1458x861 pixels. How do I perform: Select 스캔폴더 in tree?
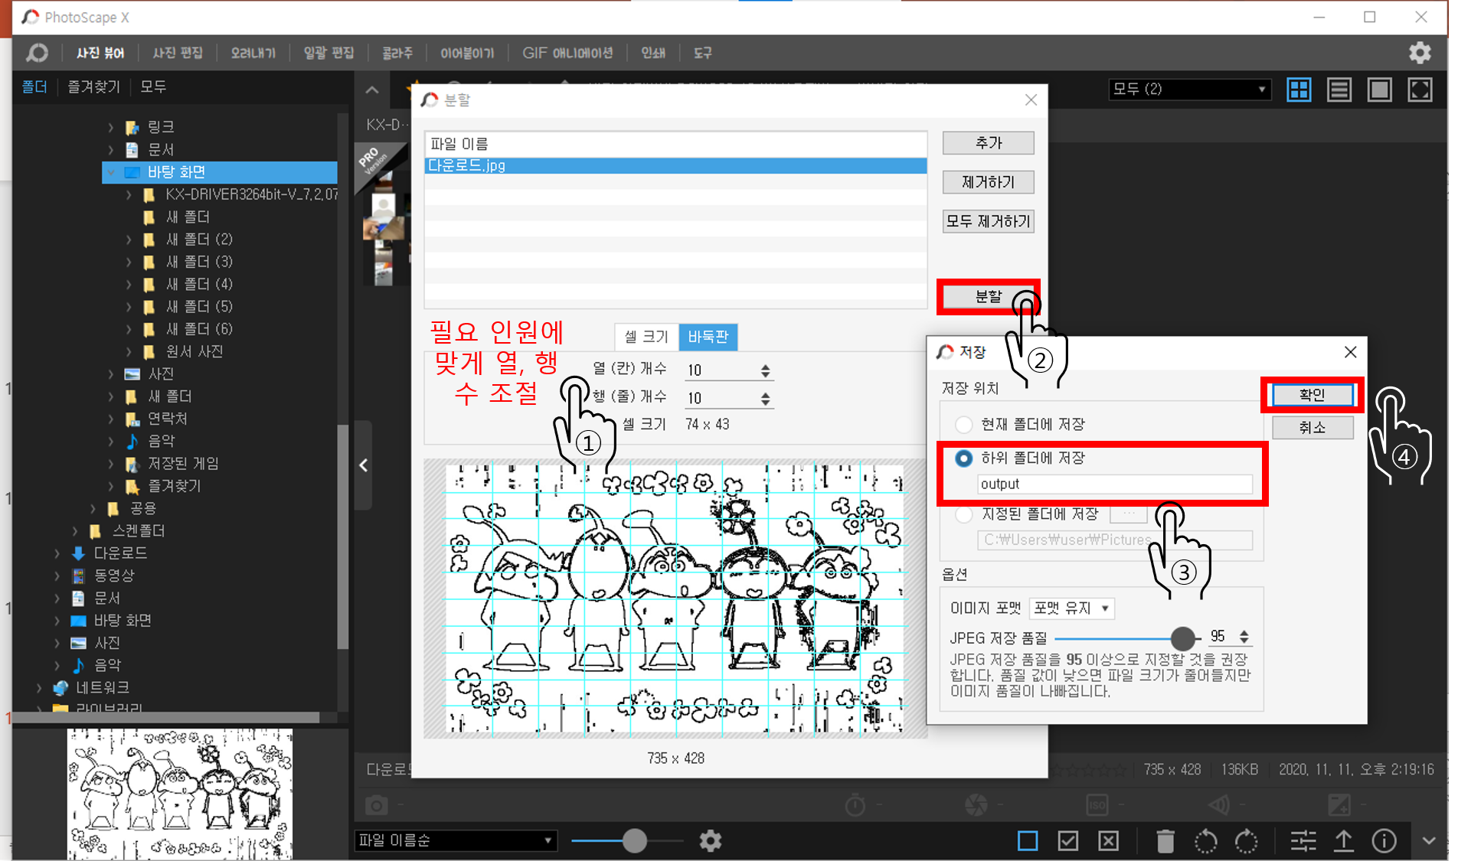pyautogui.click(x=139, y=530)
